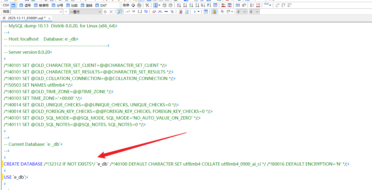
Task: Expand the first 0 lines dropdown
Action: click(x=244, y=12)
